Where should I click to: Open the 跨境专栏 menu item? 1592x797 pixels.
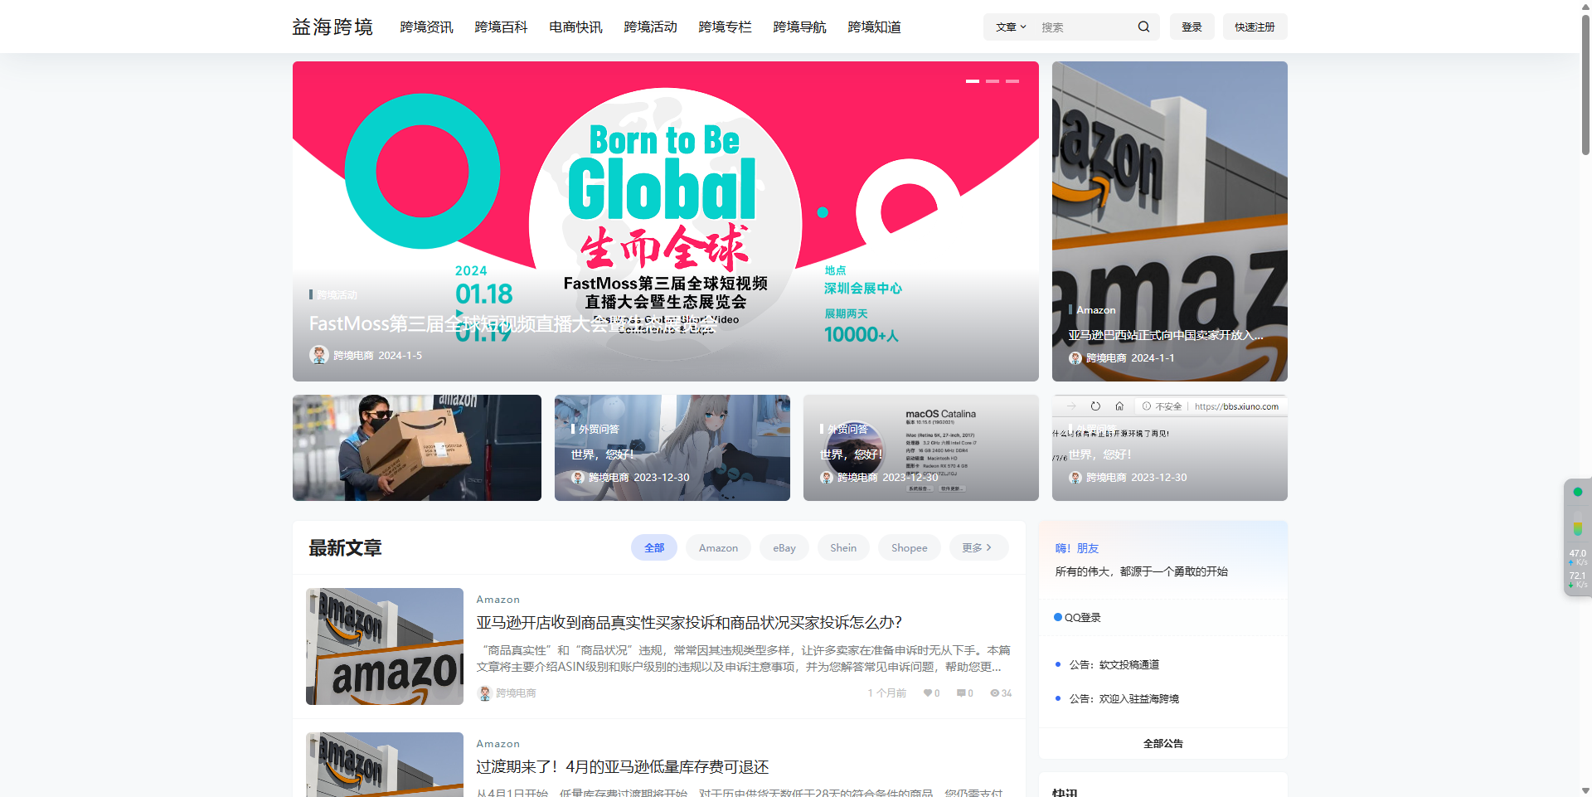coord(725,27)
